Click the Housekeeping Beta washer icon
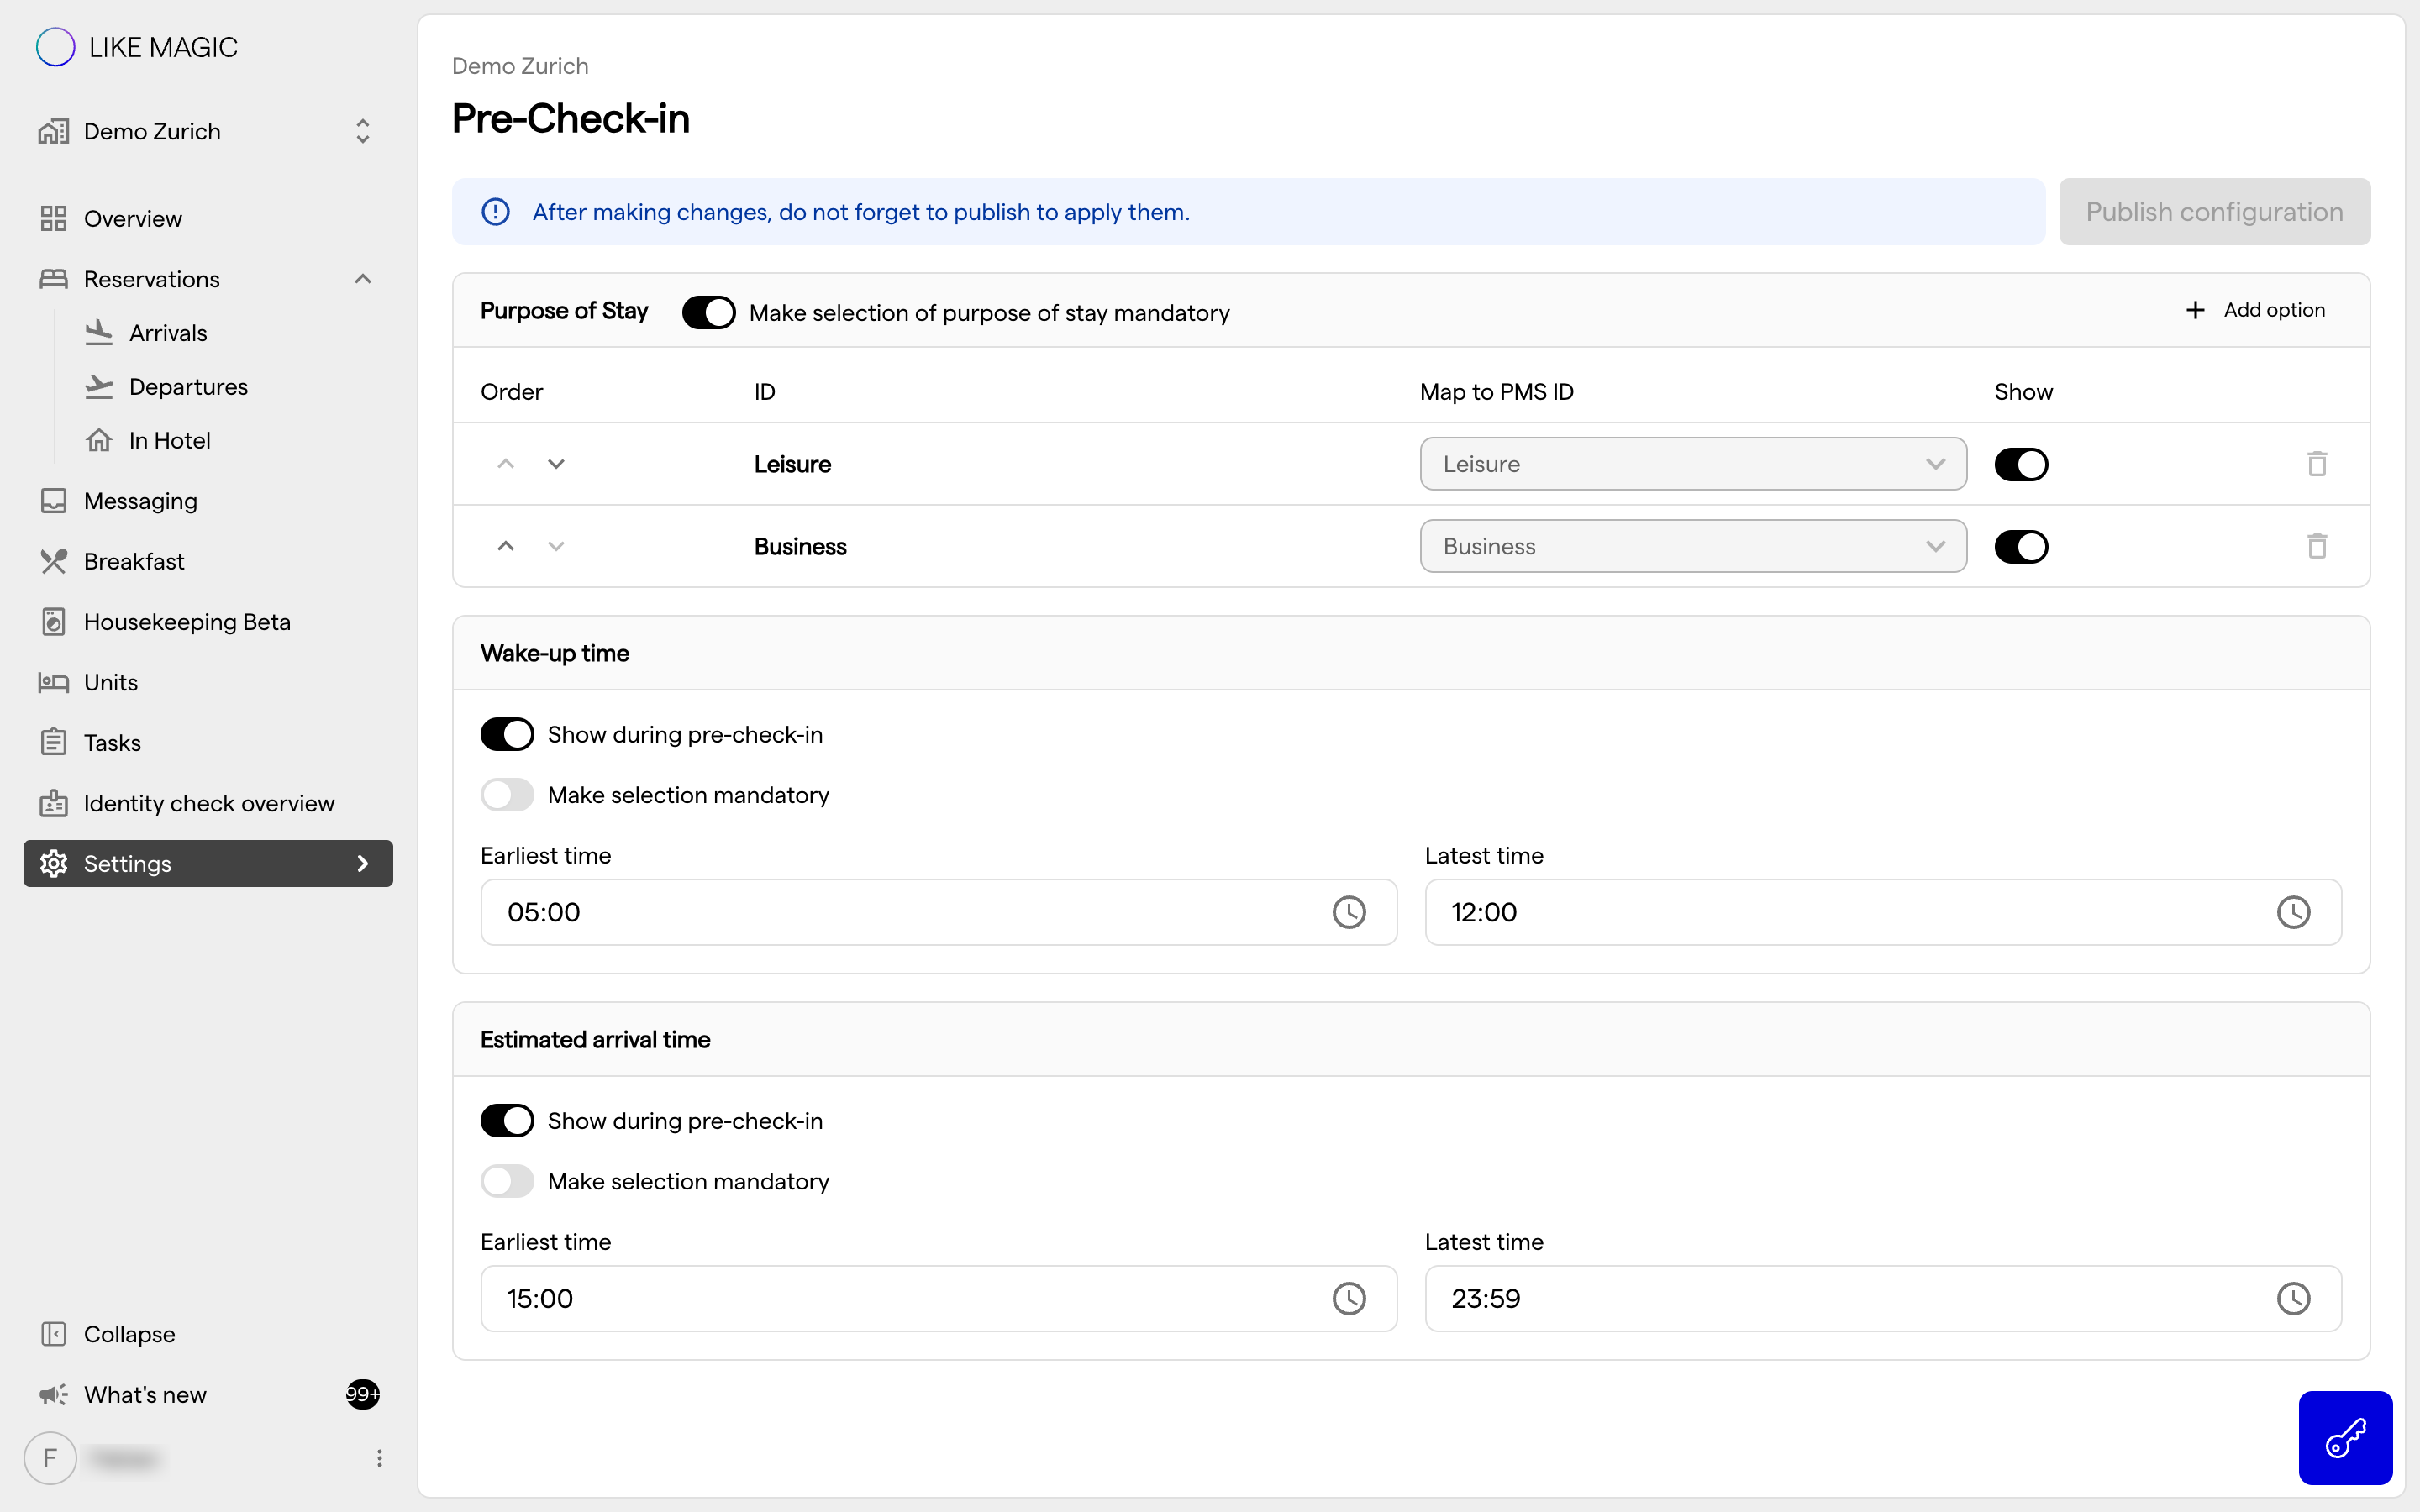 click(53, 622)
